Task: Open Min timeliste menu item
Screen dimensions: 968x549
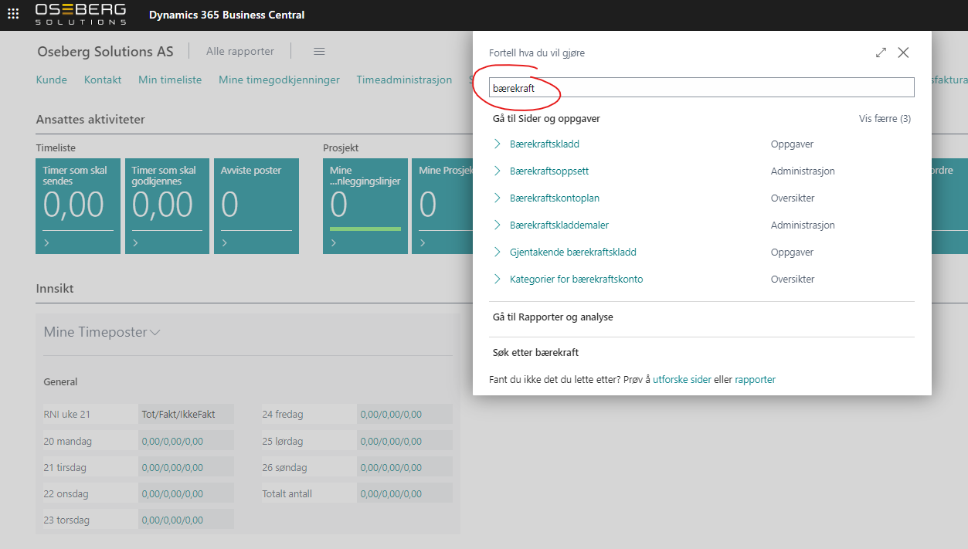Action: pos(170,80)
